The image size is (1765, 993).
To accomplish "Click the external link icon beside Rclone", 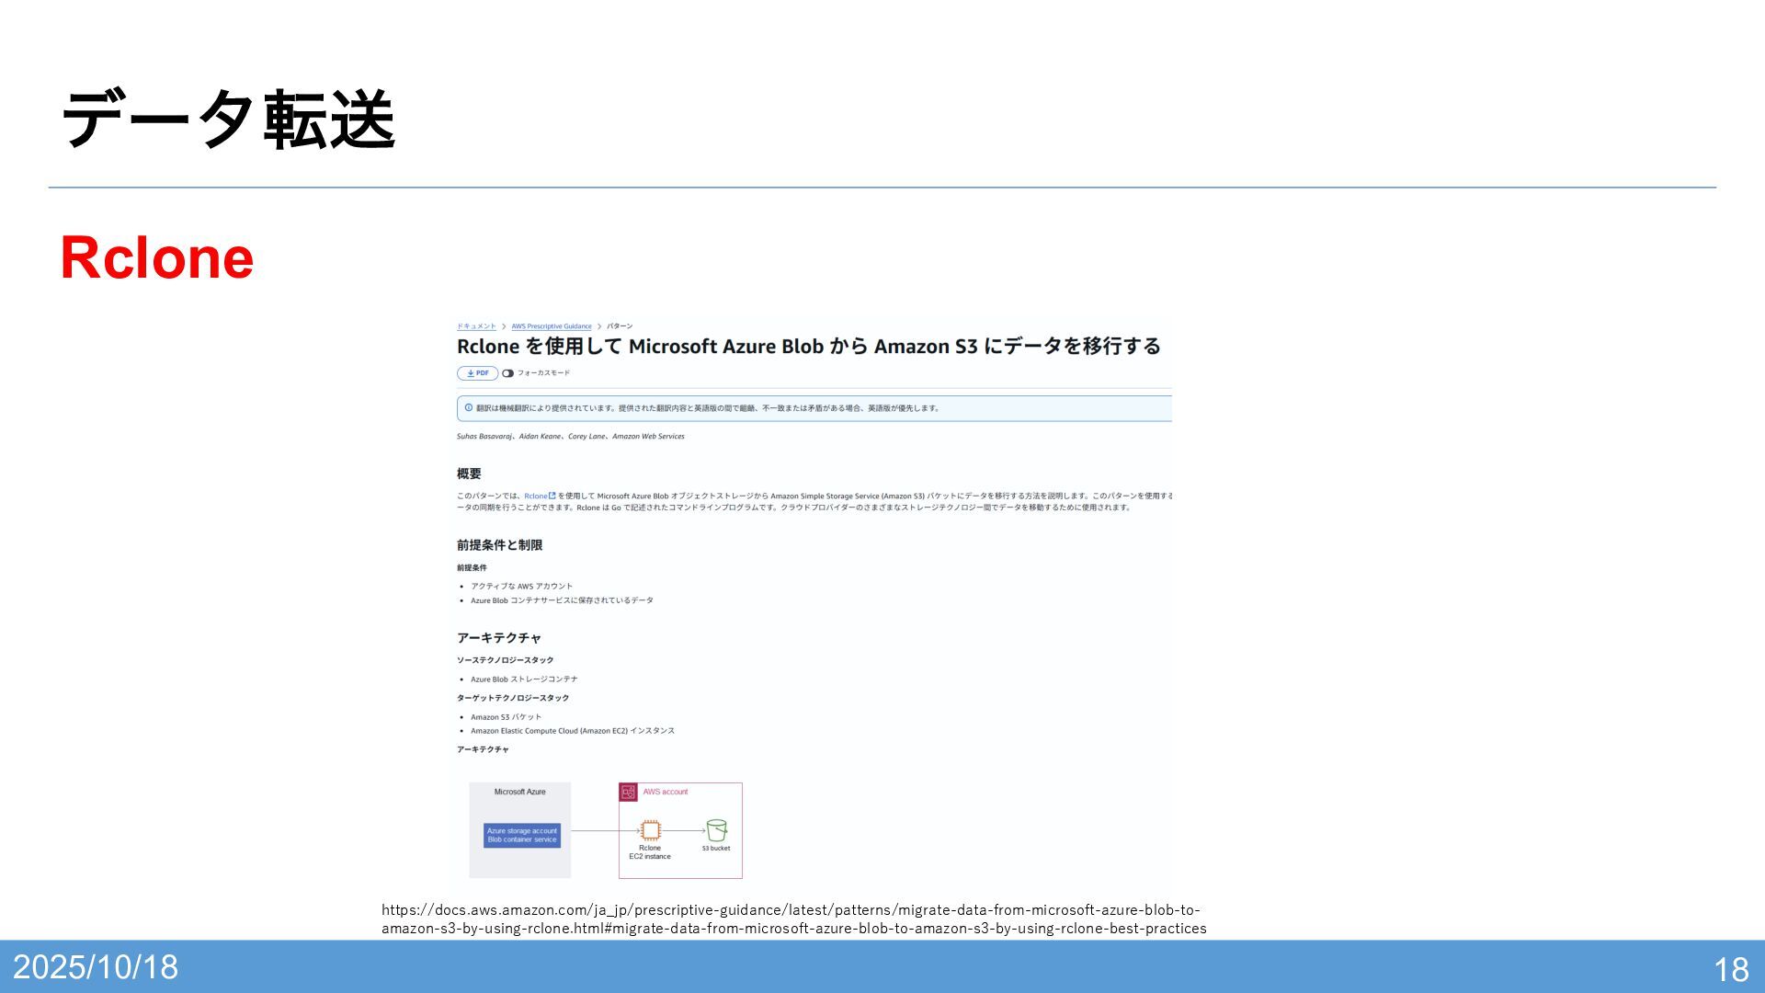I will pyautogui.click(x=552, y=496).
